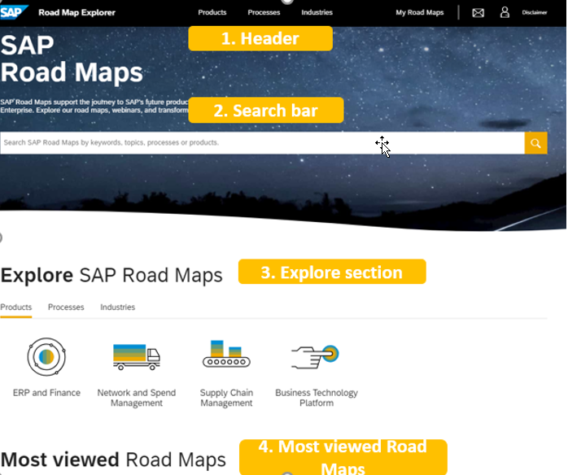Focus the Search SAP Road Maps field
Viewport: 568px width, 475px height.
pyautogui.click(x=262, y=142)
